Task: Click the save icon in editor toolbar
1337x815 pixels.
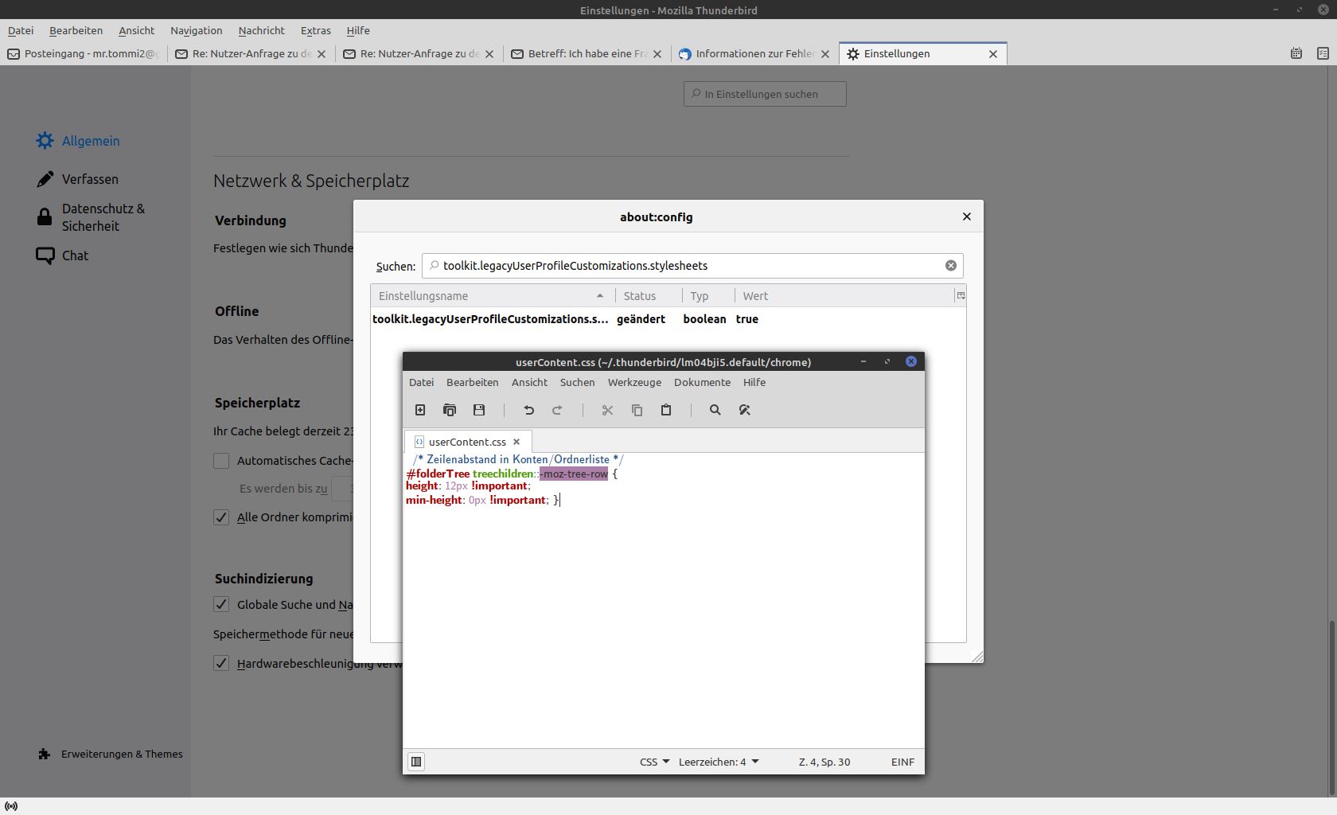Action: [x=479, y=410]
